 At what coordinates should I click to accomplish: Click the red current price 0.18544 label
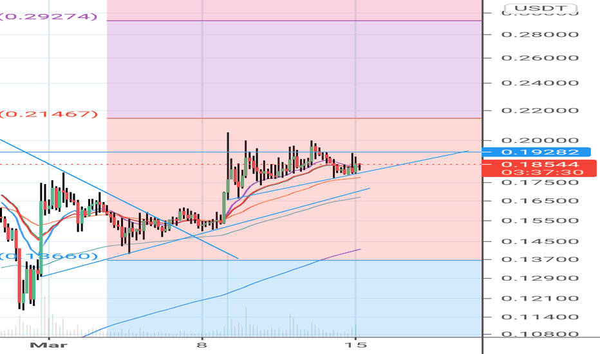(540, 165)
